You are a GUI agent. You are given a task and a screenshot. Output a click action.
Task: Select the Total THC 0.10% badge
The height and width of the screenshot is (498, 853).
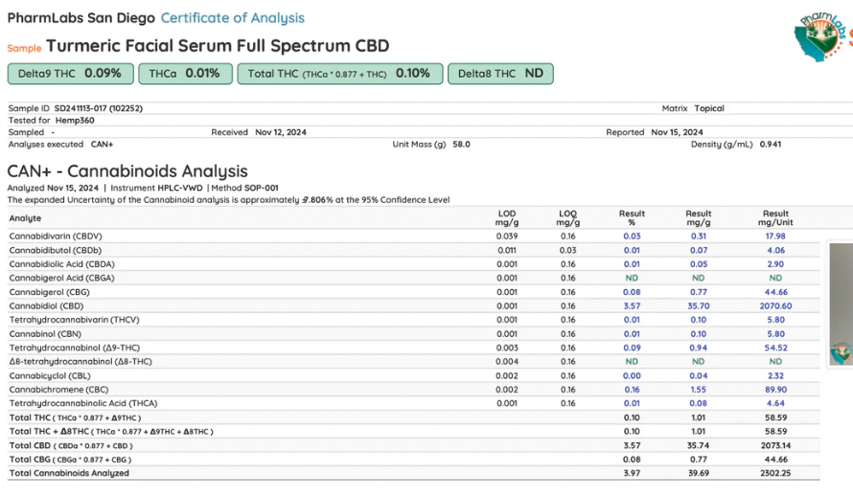[x=339, y=74]
